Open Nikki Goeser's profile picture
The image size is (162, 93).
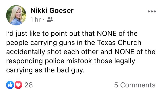click(x=16, y=15)
